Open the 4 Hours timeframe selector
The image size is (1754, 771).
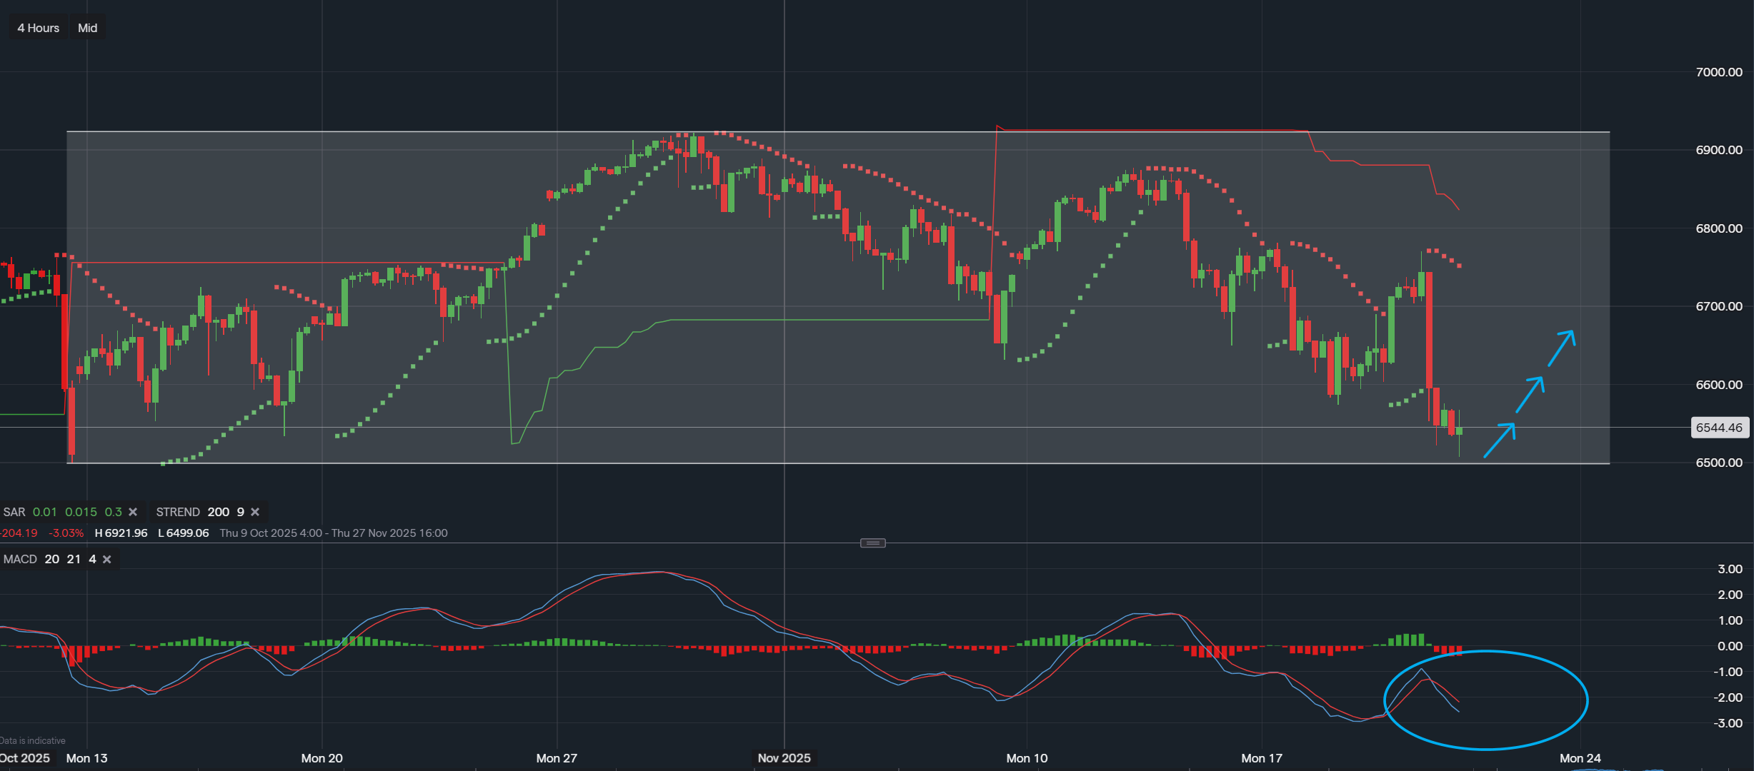36,28
